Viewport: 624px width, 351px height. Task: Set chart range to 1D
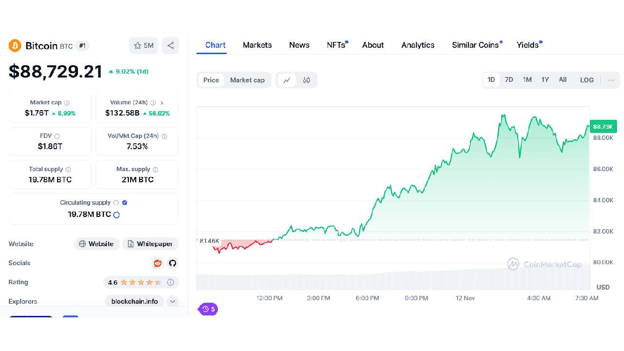click(491, 79)
